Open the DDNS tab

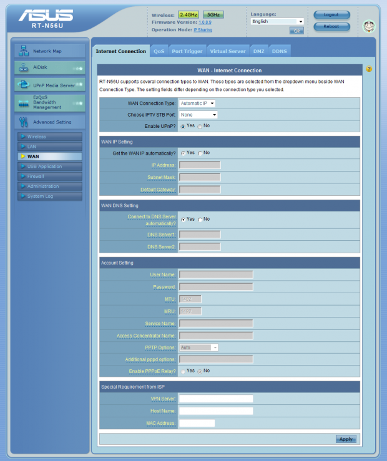279,51
